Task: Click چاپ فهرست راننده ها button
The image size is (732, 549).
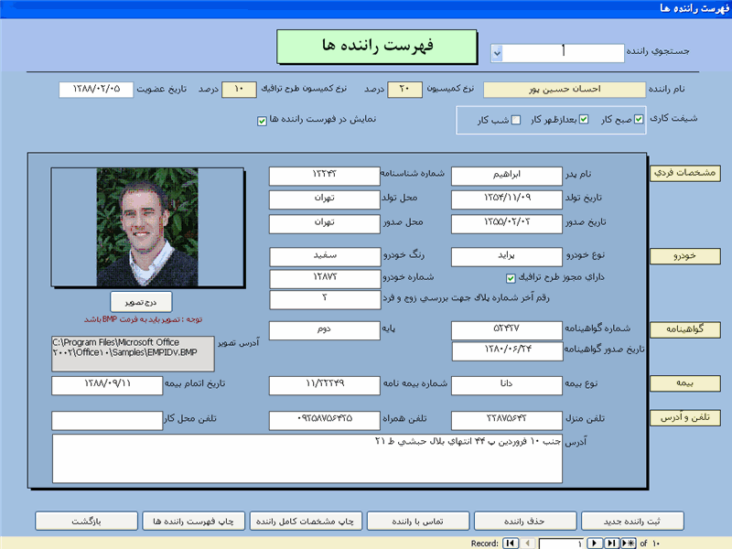Action: pos(193,521)
